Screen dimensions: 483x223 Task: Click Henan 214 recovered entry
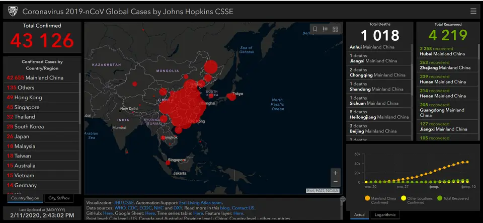point(448,93)
